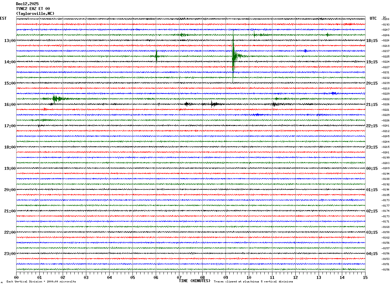Click the (Taylorsville,NC) location text
391x286 pixels.
pyautogui.click(x=35, y=14)
